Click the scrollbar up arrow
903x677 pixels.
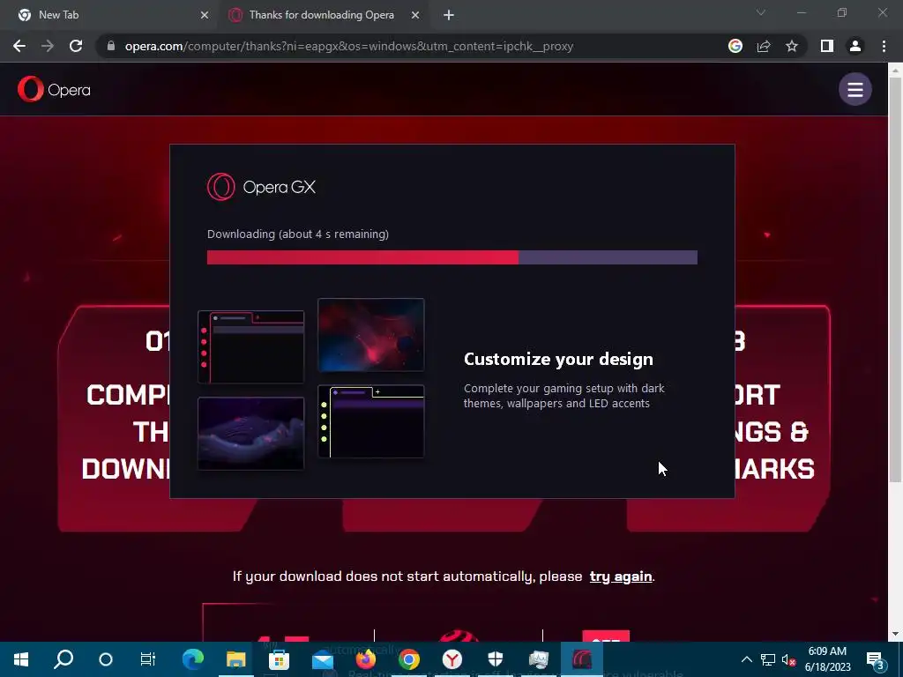pyautogui.click(x=895, y=71)
